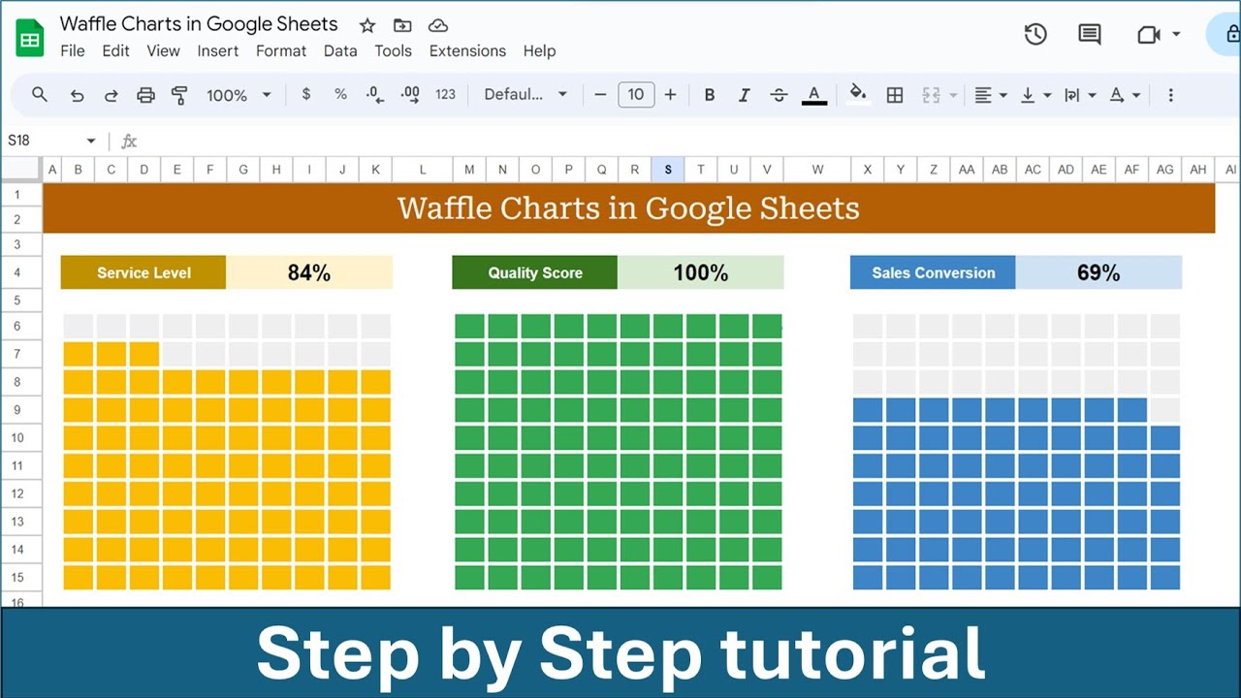Increase font size with plus
Image resolution: width=1241 pixels, height=698 pixels.
[670, 95]
